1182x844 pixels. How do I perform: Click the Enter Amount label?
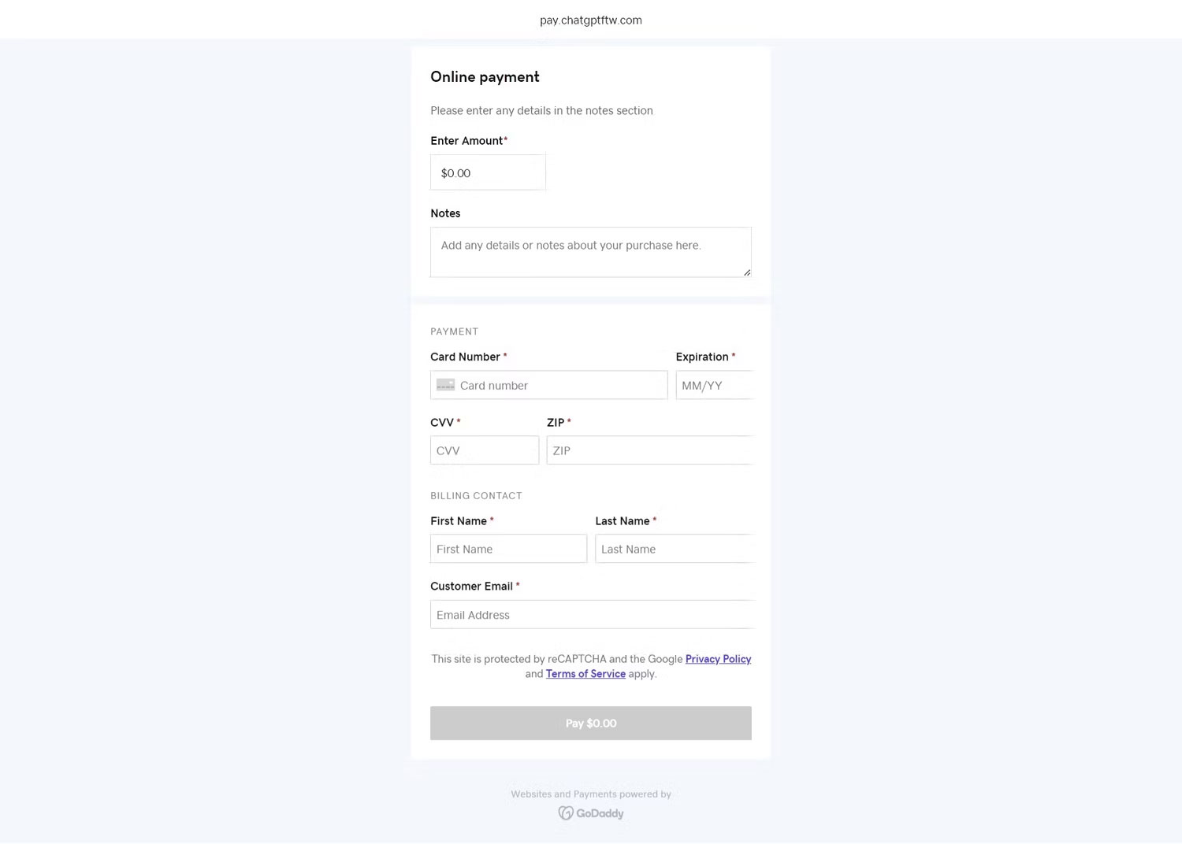click(466, 141)
